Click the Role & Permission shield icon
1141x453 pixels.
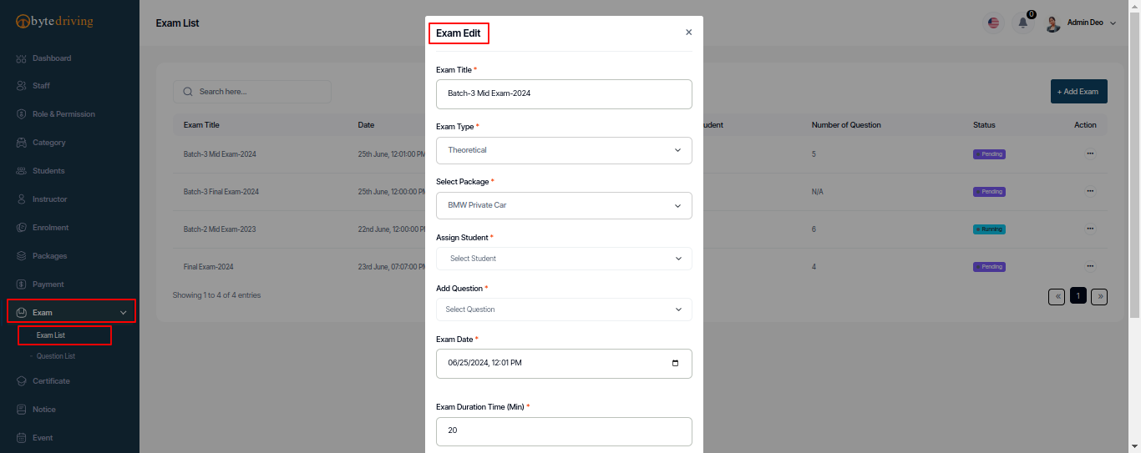(x=22, y=114)
